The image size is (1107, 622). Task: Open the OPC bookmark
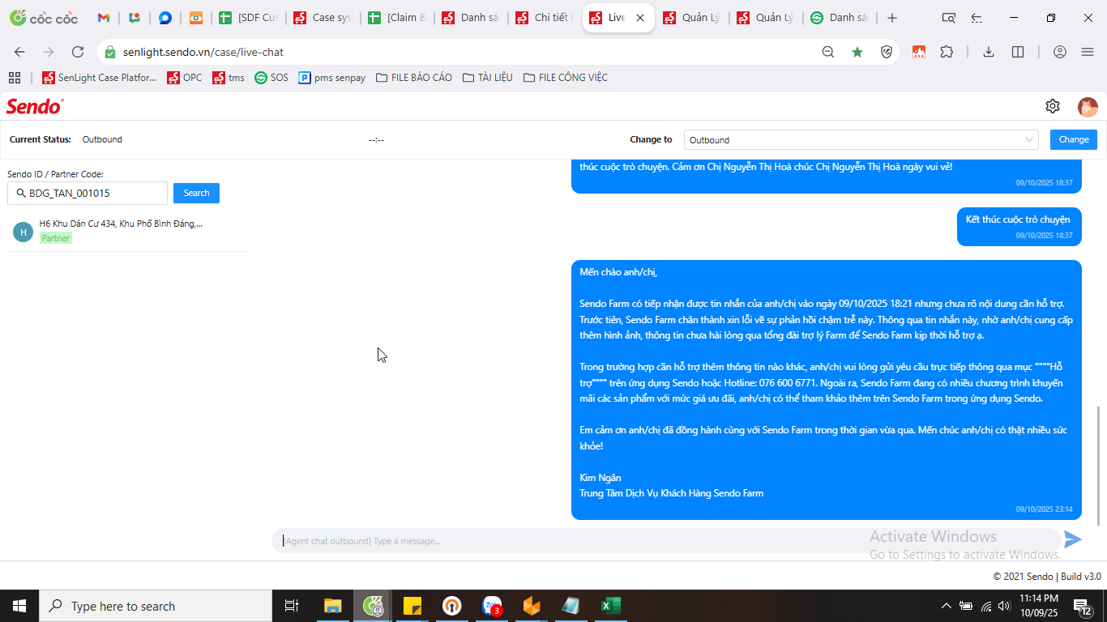click(x=185, y=78)
